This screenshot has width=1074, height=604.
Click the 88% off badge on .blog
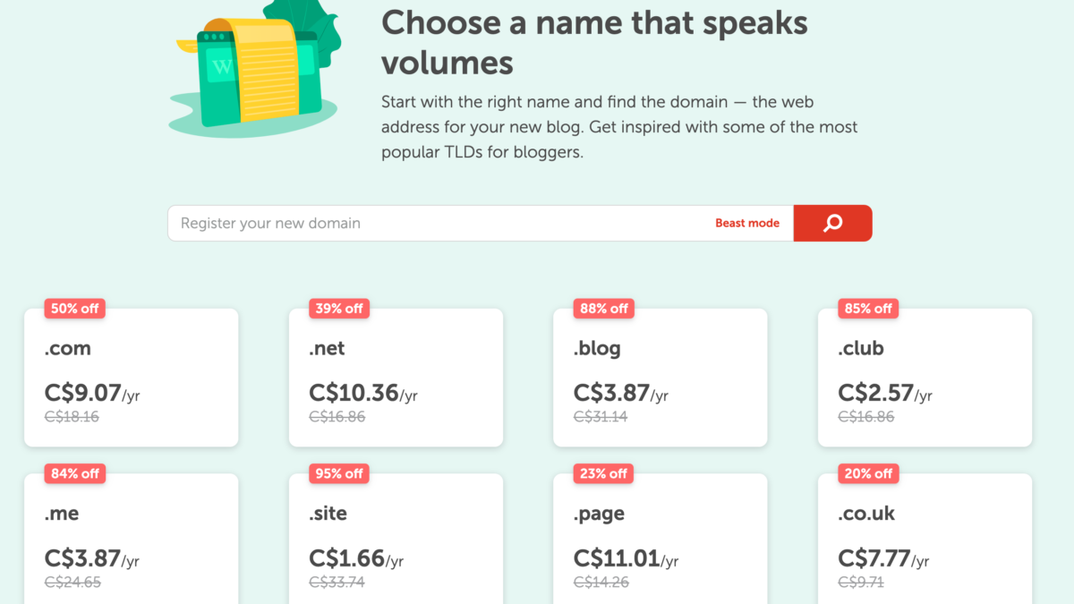604,309
